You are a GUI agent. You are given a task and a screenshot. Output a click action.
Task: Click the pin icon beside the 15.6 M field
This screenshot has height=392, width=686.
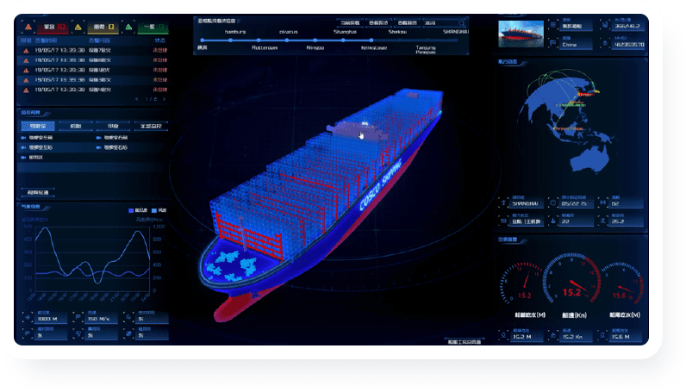click(603, 335)
